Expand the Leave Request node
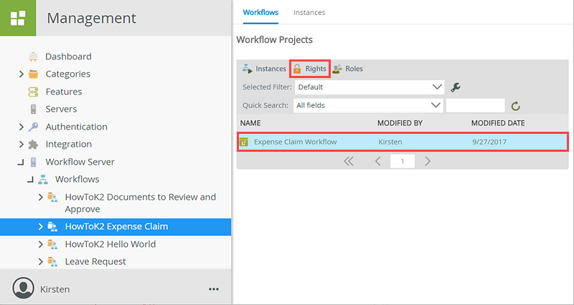Screen dimensions: 574x305 tap(41, 261)
